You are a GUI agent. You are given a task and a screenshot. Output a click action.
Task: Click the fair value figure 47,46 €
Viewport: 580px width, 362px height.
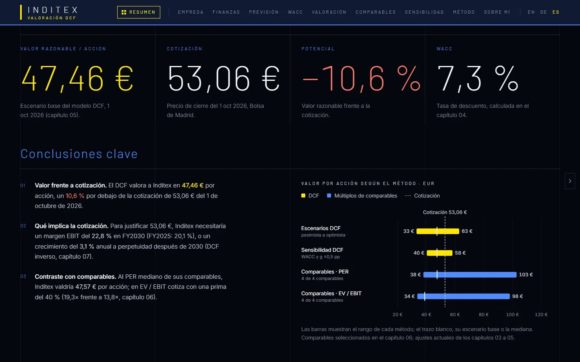point(77,78)
